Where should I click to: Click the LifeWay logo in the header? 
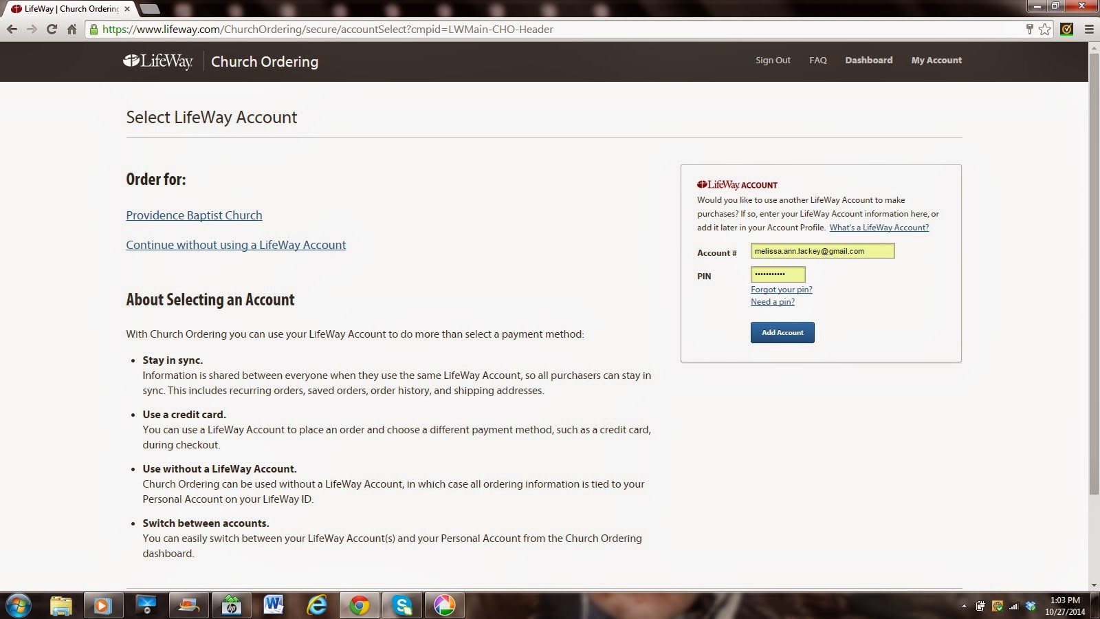point(158,61)
